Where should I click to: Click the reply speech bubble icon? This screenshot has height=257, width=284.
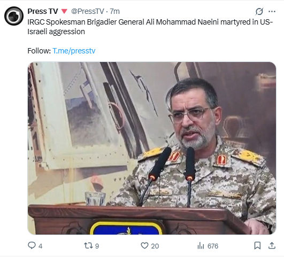[x=32, y=246]
